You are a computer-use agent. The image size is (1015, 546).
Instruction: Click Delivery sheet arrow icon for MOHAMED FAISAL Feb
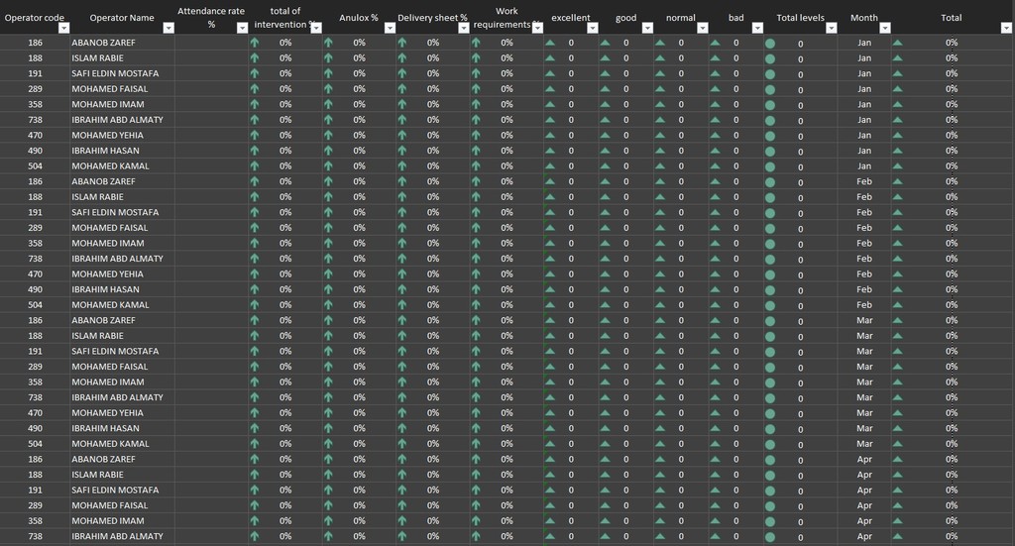pos(402,228)
